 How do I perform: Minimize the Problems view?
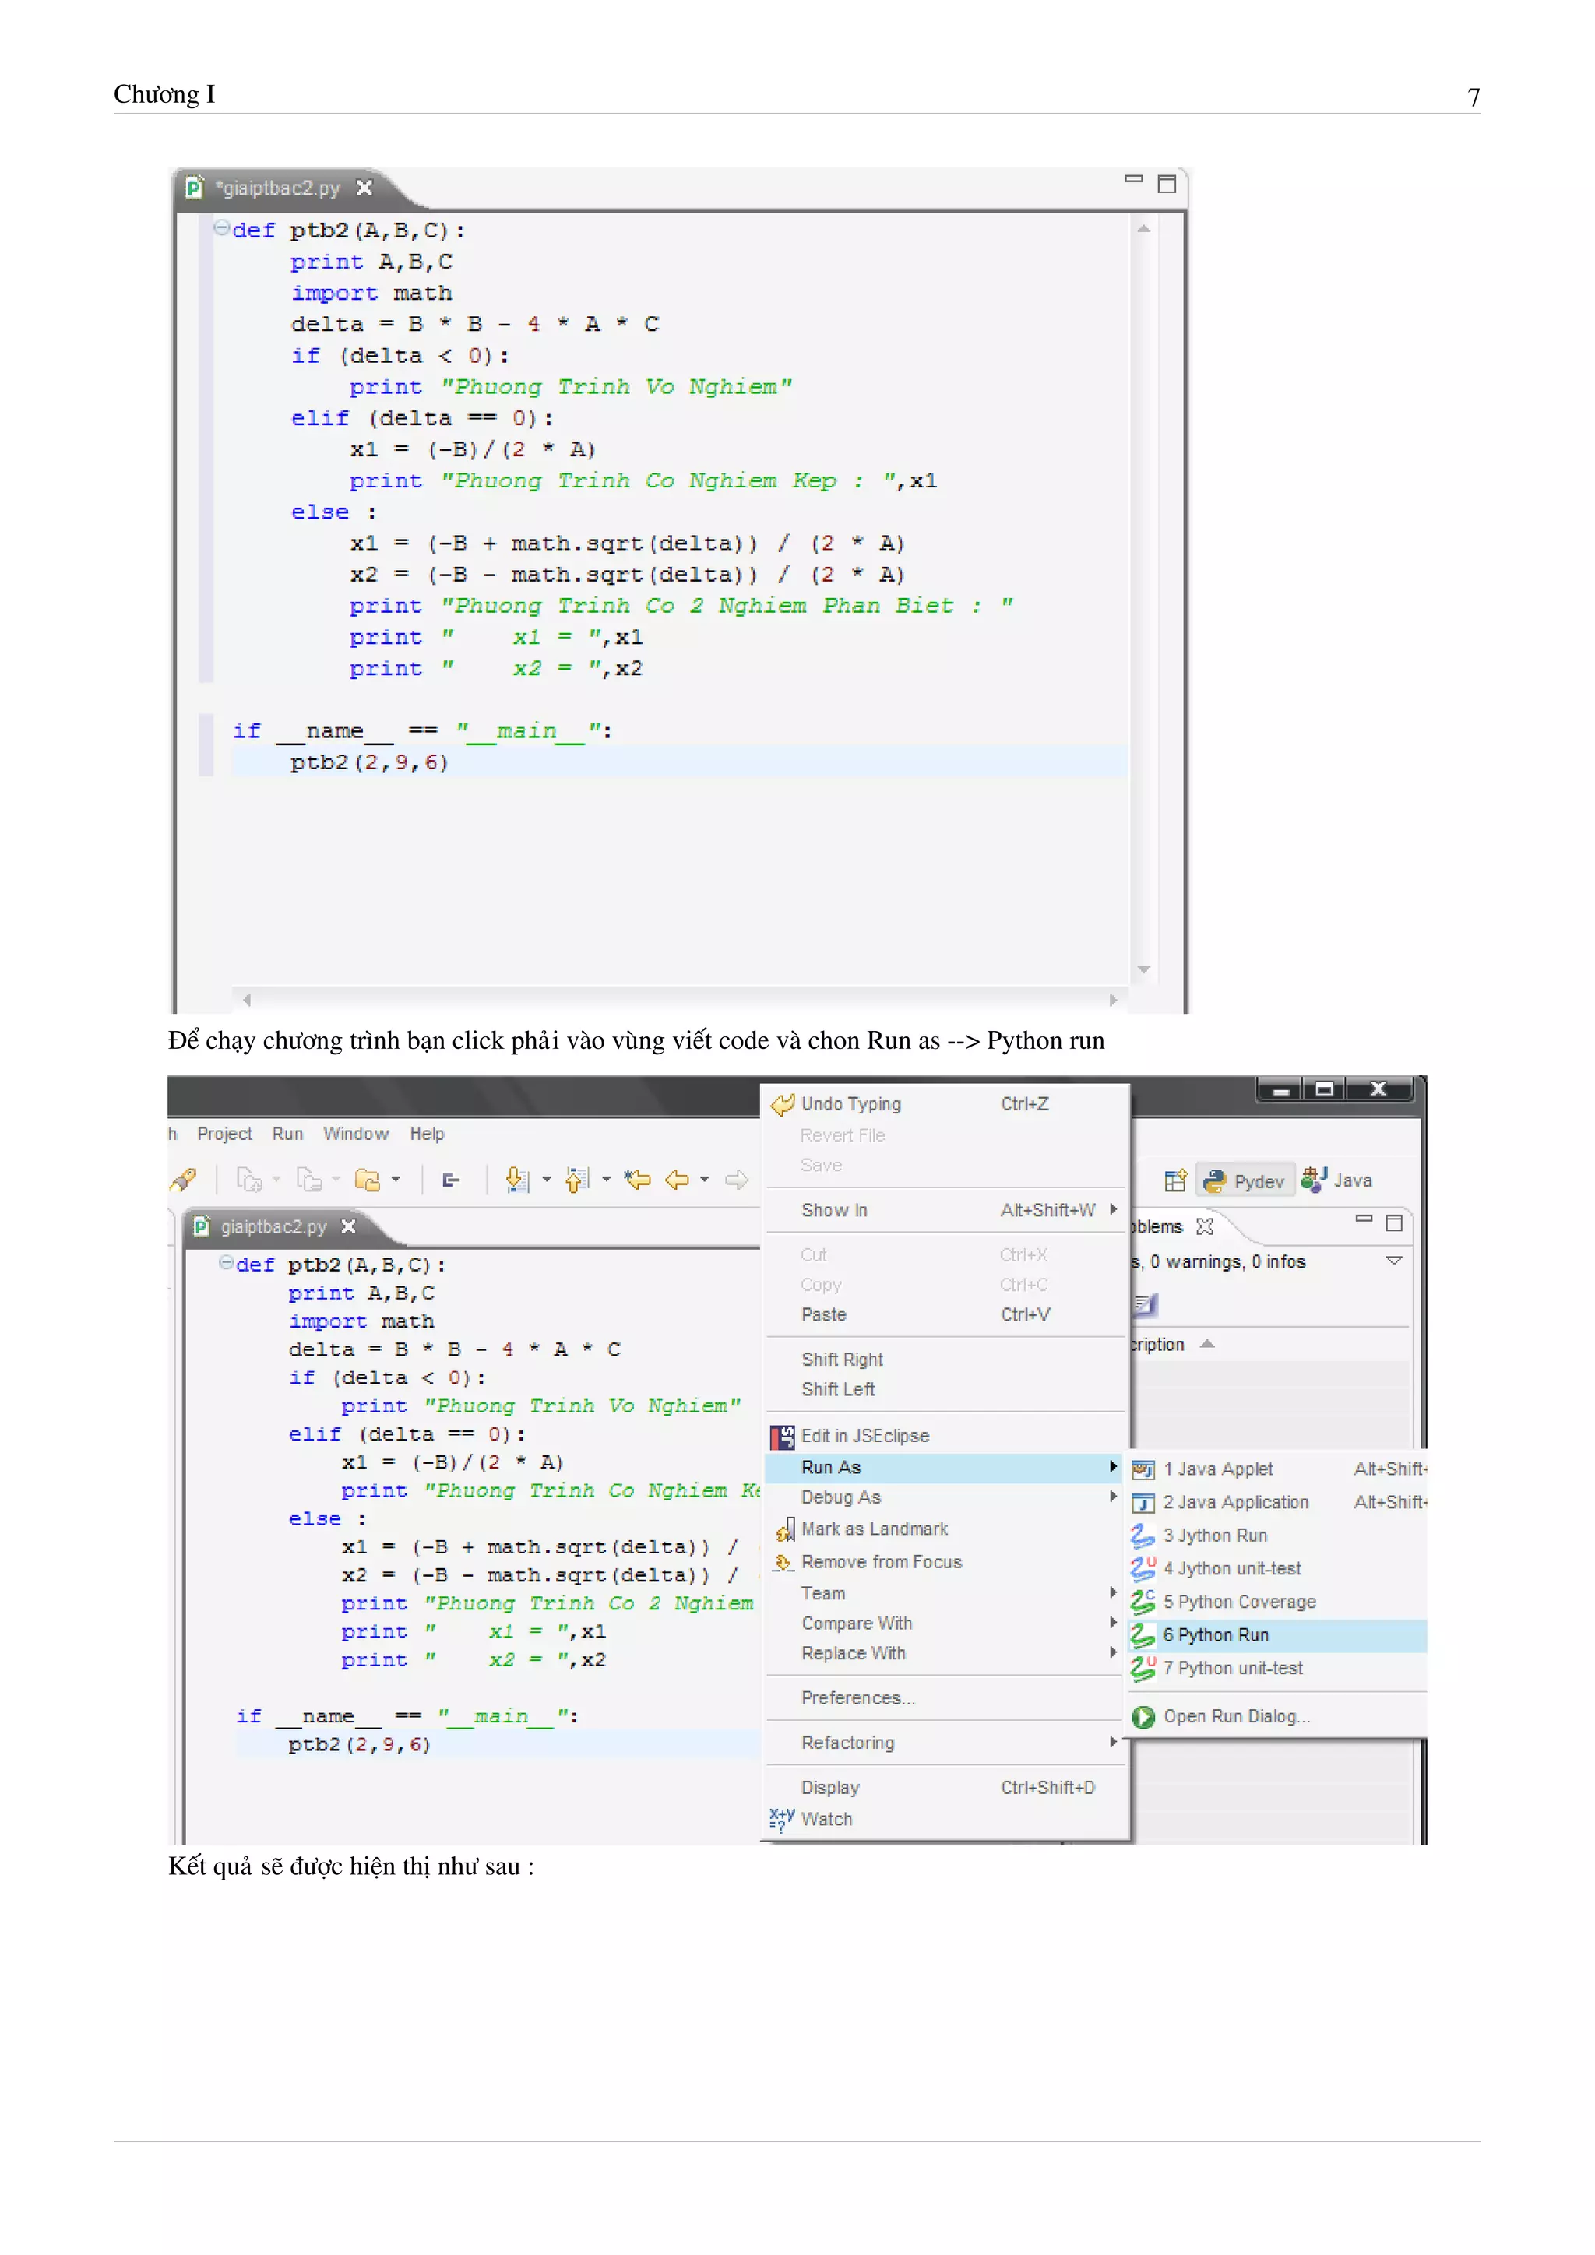pyautogui.click(x=1363, y=1219)
